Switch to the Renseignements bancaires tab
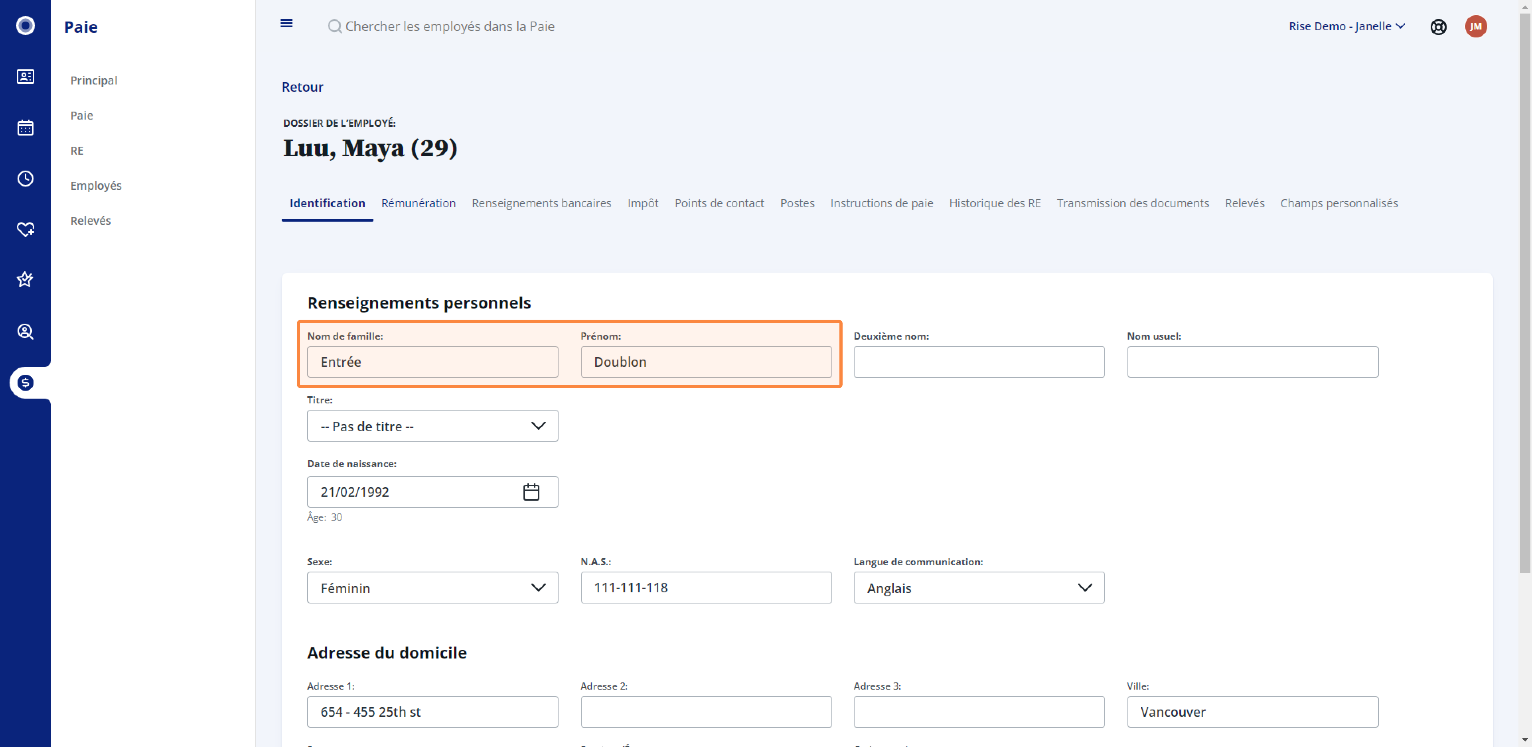Screen dimensions: 1532x747 541,203
